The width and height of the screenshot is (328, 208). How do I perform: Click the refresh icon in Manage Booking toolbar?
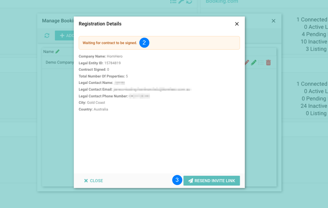click(x=47, y=36)
